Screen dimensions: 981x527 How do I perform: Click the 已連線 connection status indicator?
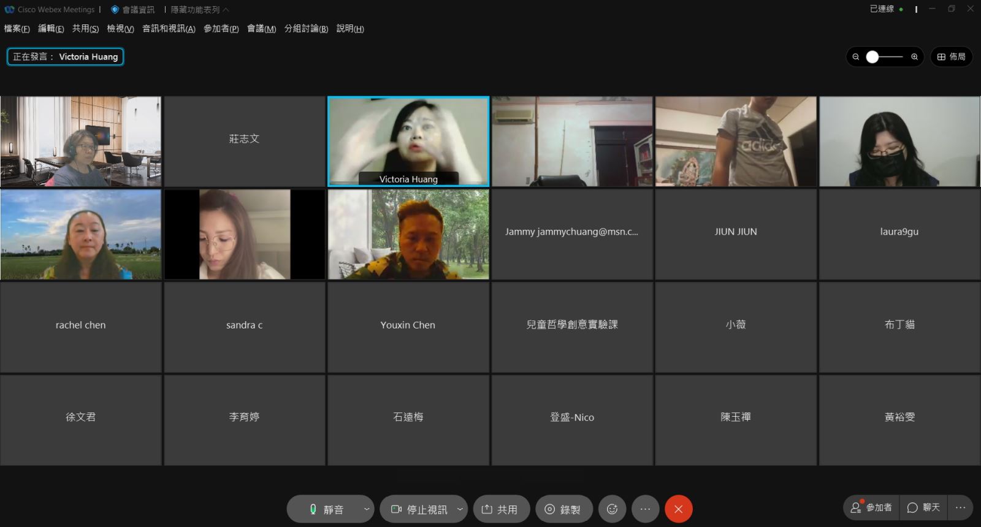(886, 9)
